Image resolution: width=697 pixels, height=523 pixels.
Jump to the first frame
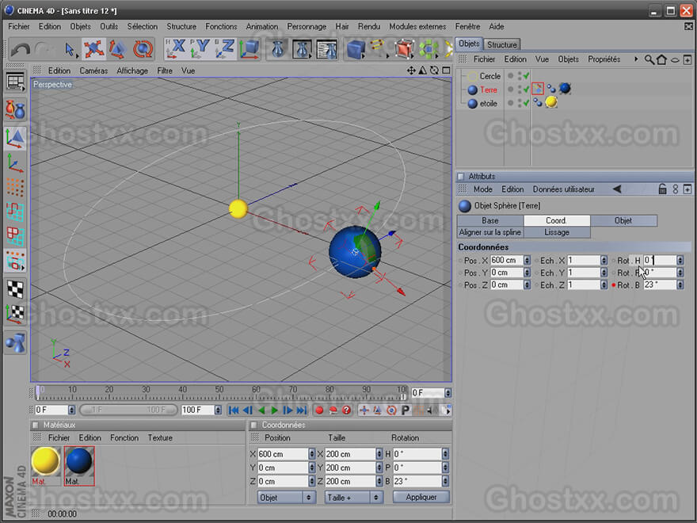[x=234, y=410]
